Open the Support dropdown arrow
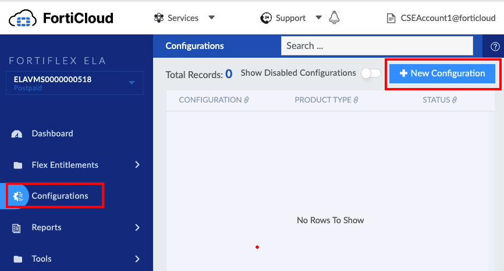This screenshot has width=504, height=271. click(318, 17)
